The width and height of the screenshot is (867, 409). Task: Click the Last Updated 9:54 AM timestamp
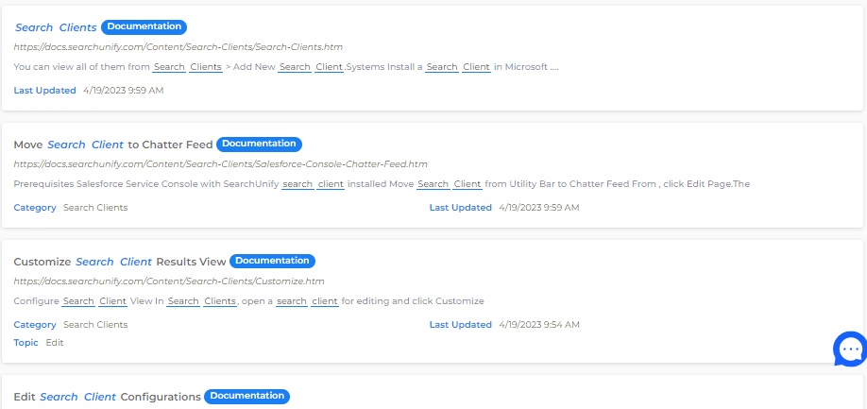(539, 324)
